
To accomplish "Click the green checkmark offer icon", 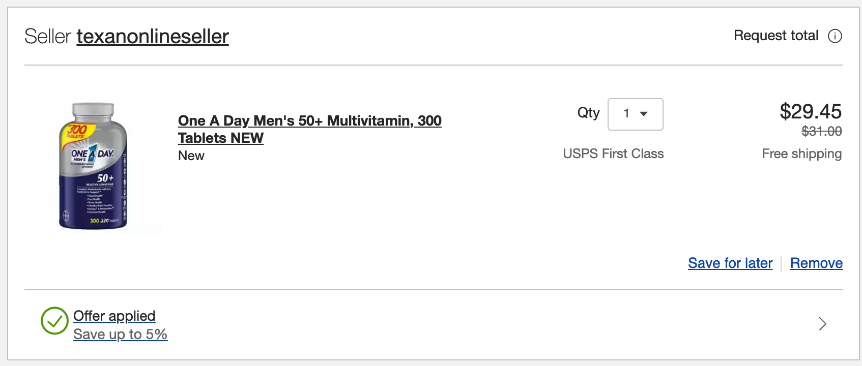I will click(x=54, y=321).
